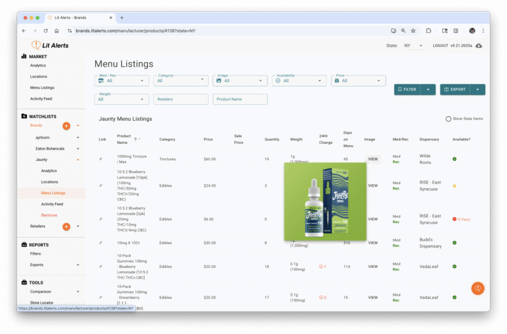
Task: Click the Product Name search field
Action: point(240,99)
